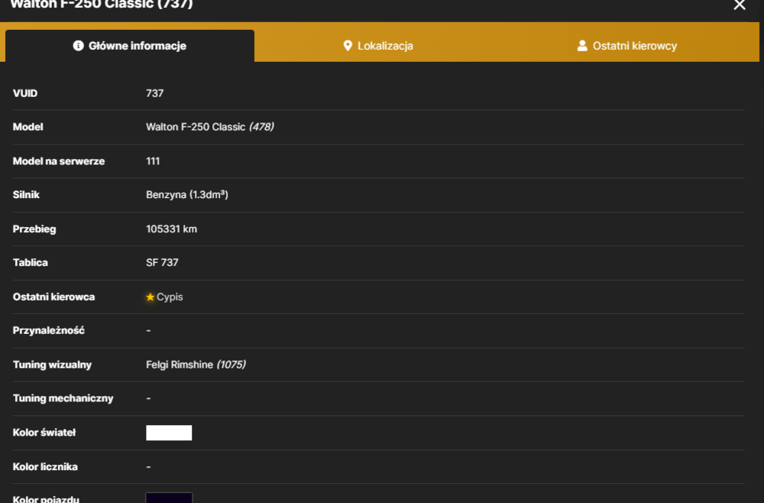
Task: Click the tuning ID (1075)
Action: pyautogui.click(x=231, y=365)
